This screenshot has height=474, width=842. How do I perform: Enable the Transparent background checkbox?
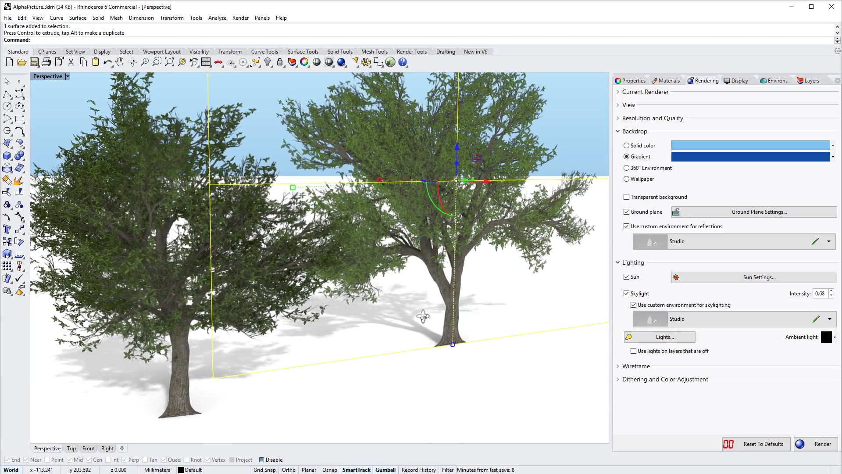[627, 197]
